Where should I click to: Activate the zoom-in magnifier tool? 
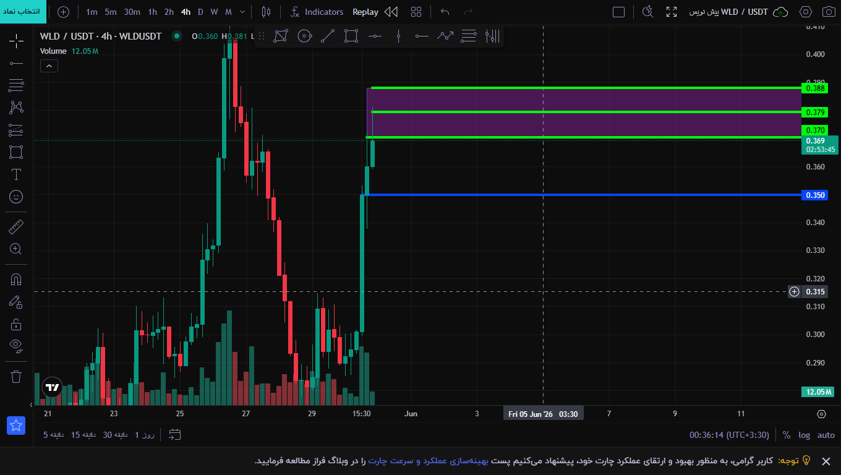click(16, 249)
